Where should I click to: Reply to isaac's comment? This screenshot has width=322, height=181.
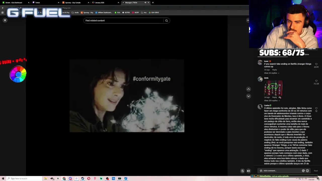274,70
